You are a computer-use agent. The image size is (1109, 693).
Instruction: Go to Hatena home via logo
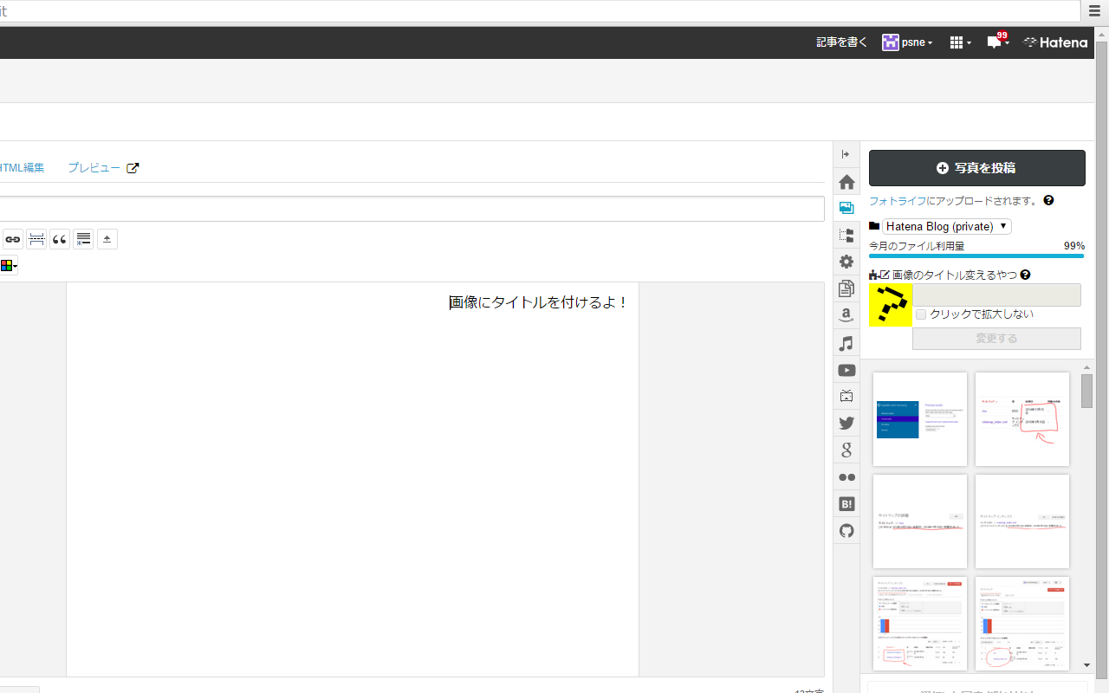tap(1055, 42)
